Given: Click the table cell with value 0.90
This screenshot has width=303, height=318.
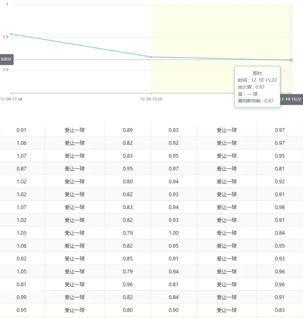Looking at the screenshot, I should click(173, 310).
